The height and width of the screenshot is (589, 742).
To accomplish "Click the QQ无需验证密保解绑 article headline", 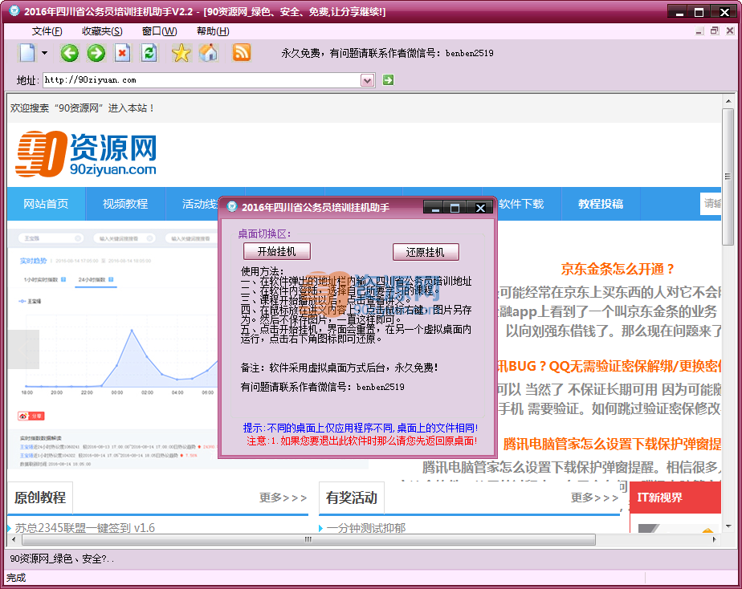I will click(x=609, y=367).
